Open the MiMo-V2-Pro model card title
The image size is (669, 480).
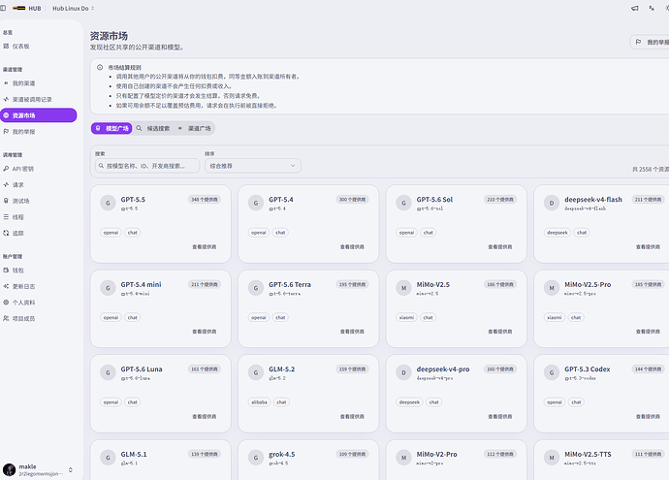click(x=436, y=454)
